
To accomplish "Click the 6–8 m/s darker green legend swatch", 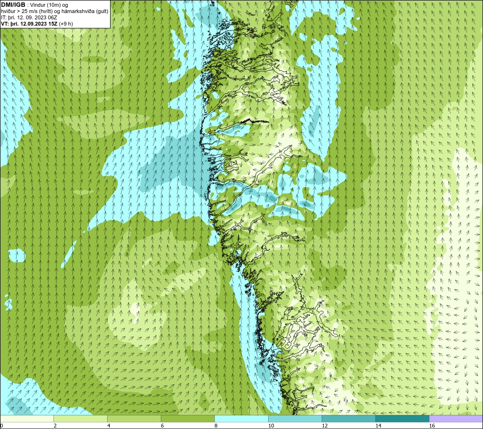I will click(x=188, y=419).
